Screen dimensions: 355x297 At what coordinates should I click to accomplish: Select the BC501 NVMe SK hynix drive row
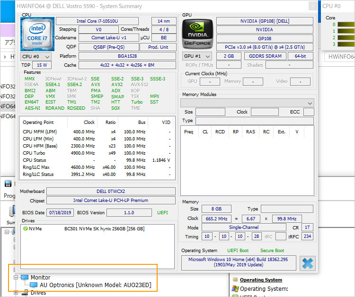[98, 229]
